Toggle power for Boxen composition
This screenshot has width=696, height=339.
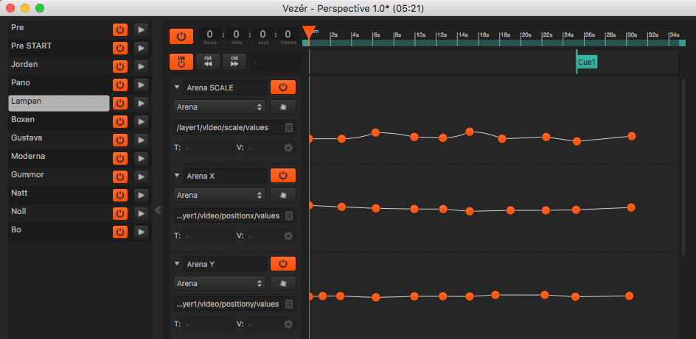120,122
